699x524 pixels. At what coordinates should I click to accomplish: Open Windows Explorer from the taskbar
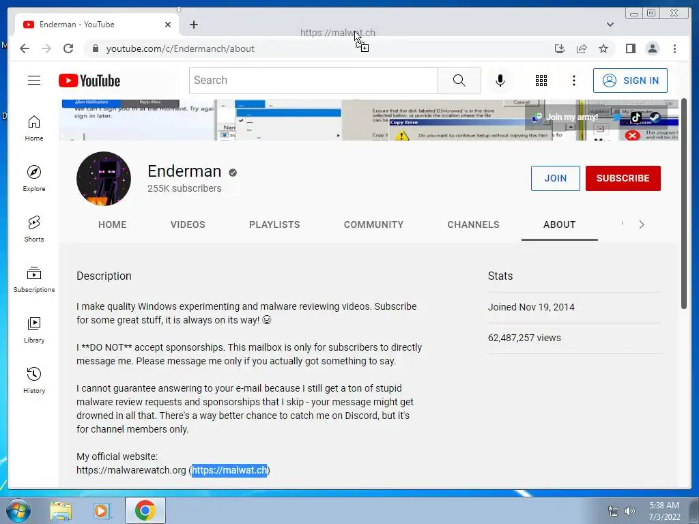coord(61,511)
